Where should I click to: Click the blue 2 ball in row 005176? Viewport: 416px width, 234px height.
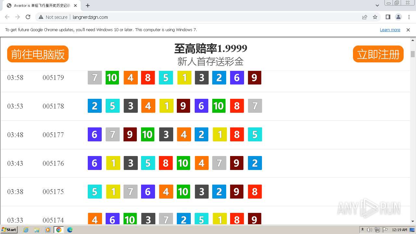[x=255, y=163]
